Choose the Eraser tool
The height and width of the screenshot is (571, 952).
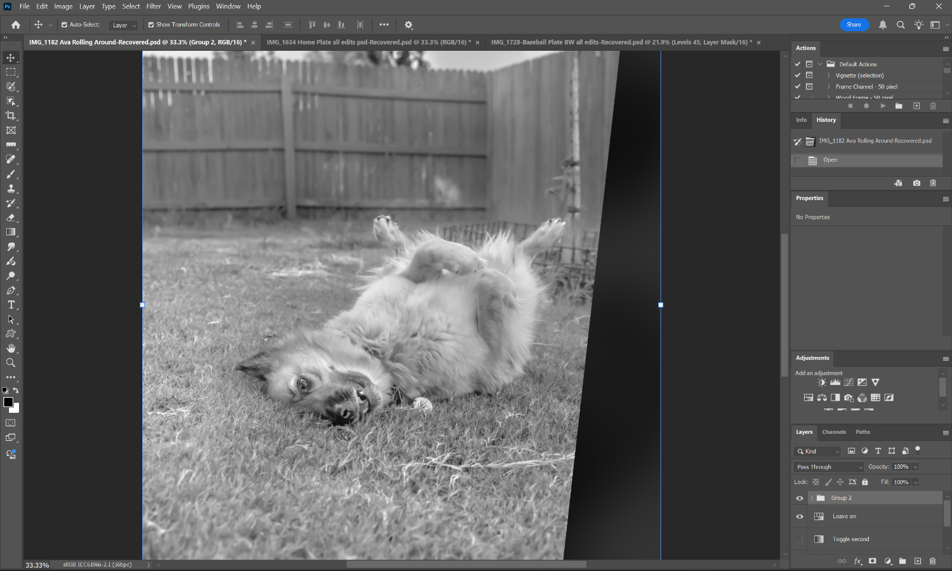coord(11,218)
